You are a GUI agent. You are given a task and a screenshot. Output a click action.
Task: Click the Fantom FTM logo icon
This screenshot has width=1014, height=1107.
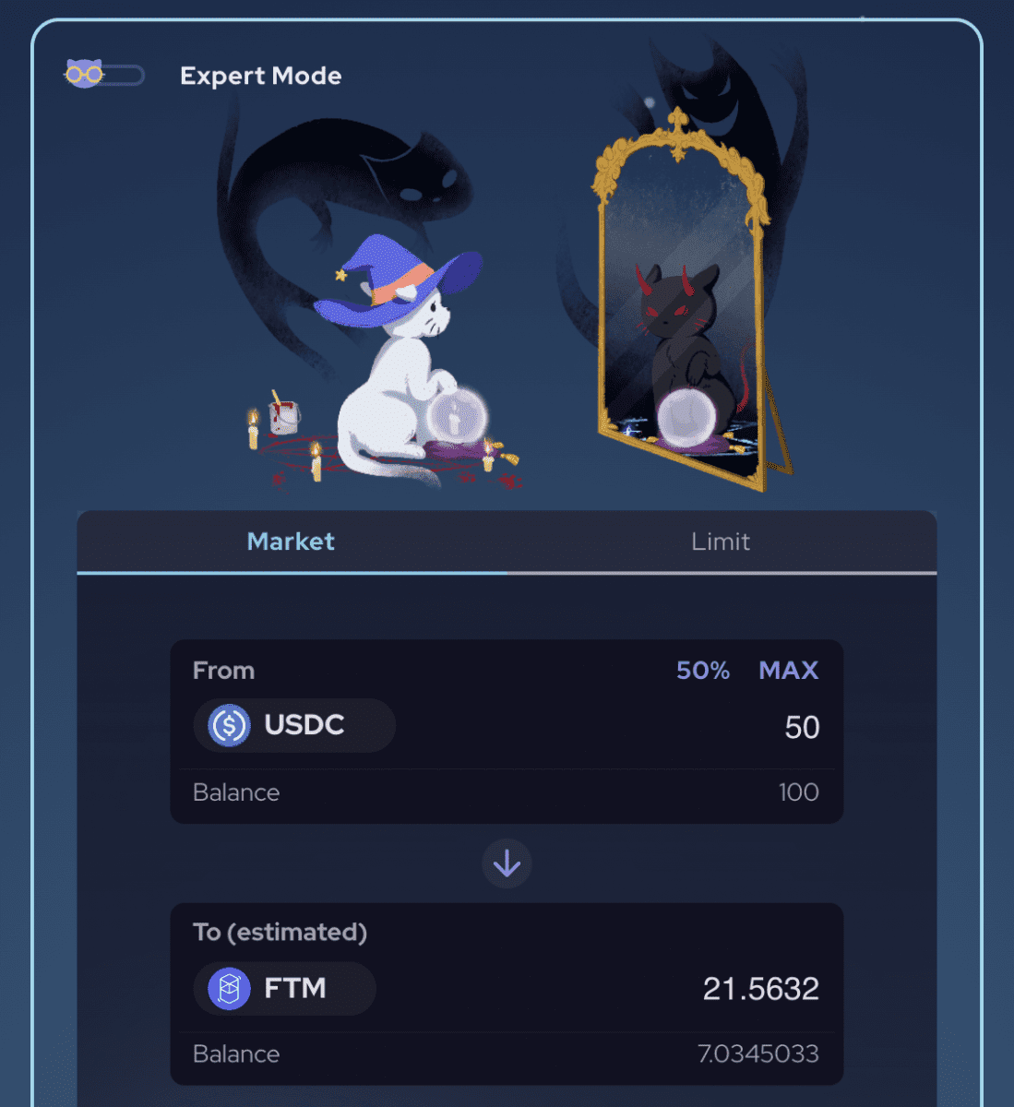229,989
